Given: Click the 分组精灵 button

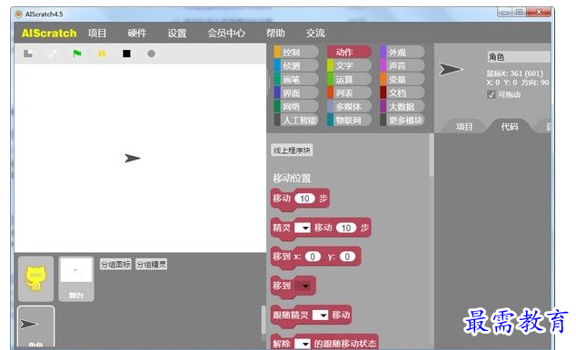Looking at the screenshot, I should [x=152, y=264].
